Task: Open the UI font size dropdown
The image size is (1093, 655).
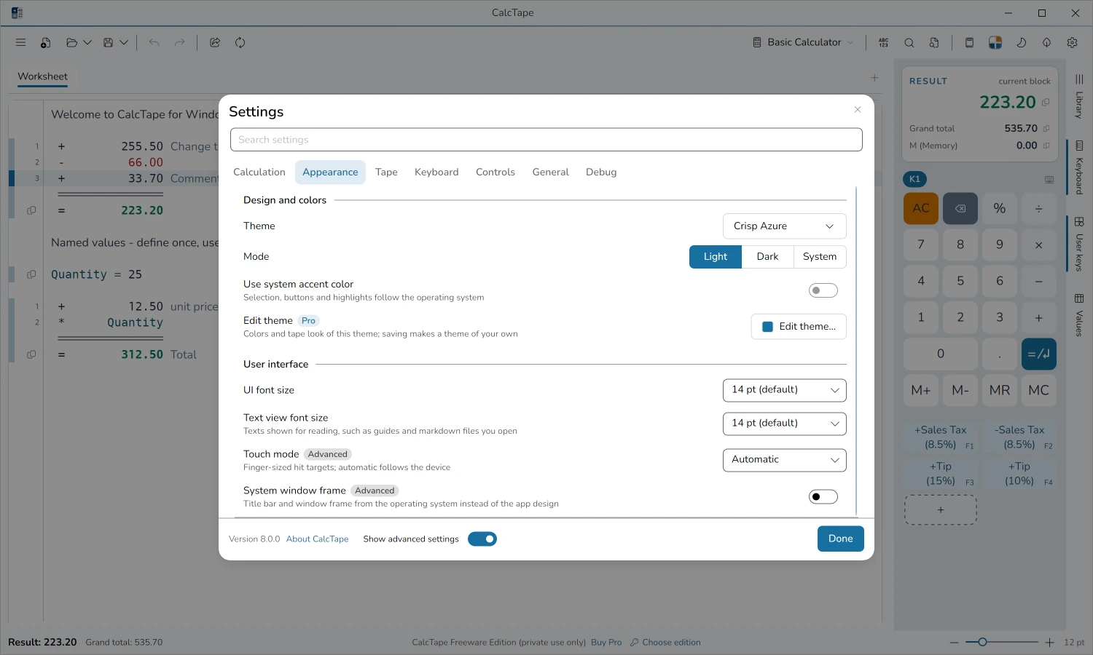Action: [x=785, y=390]
